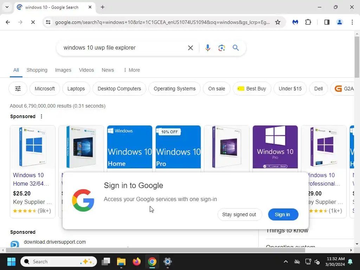Screen dimensions: 360x270
Task: Open the Extensions puzzle icon
Action: (x=308, y=22)
